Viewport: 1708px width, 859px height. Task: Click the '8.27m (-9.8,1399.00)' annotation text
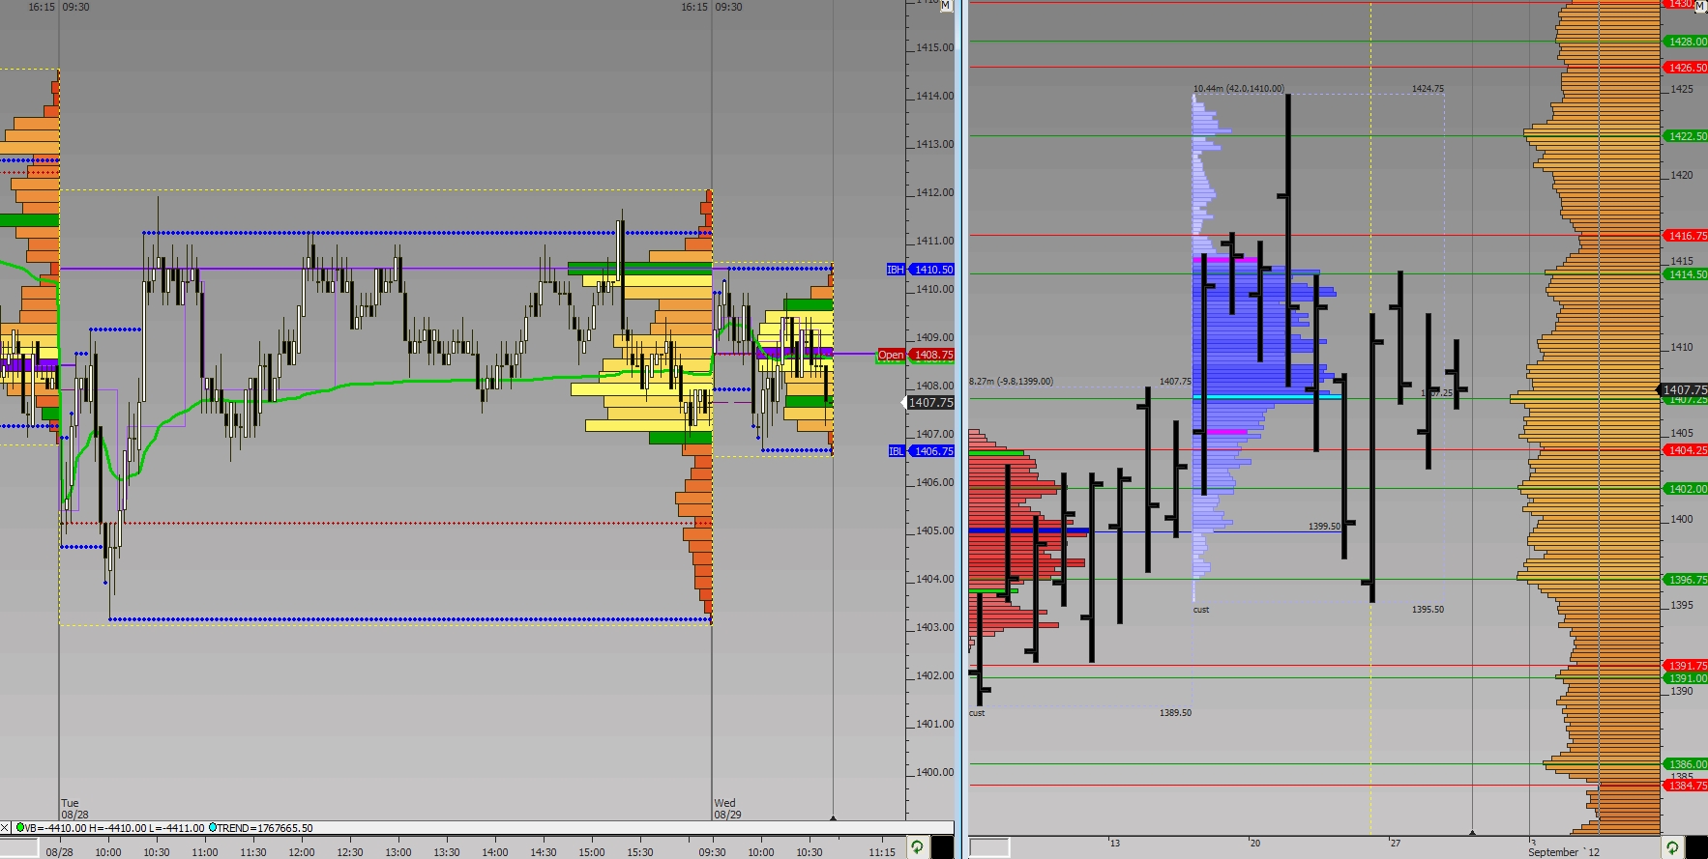click(1011, 382)
